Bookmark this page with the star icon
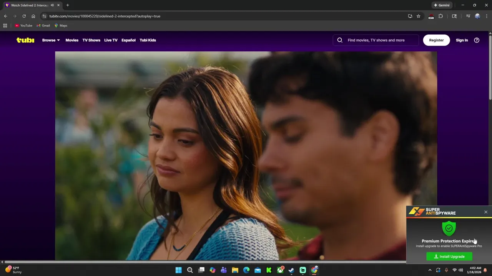Image resolution: width=492 pixels, height=276 pixels. 419,16
